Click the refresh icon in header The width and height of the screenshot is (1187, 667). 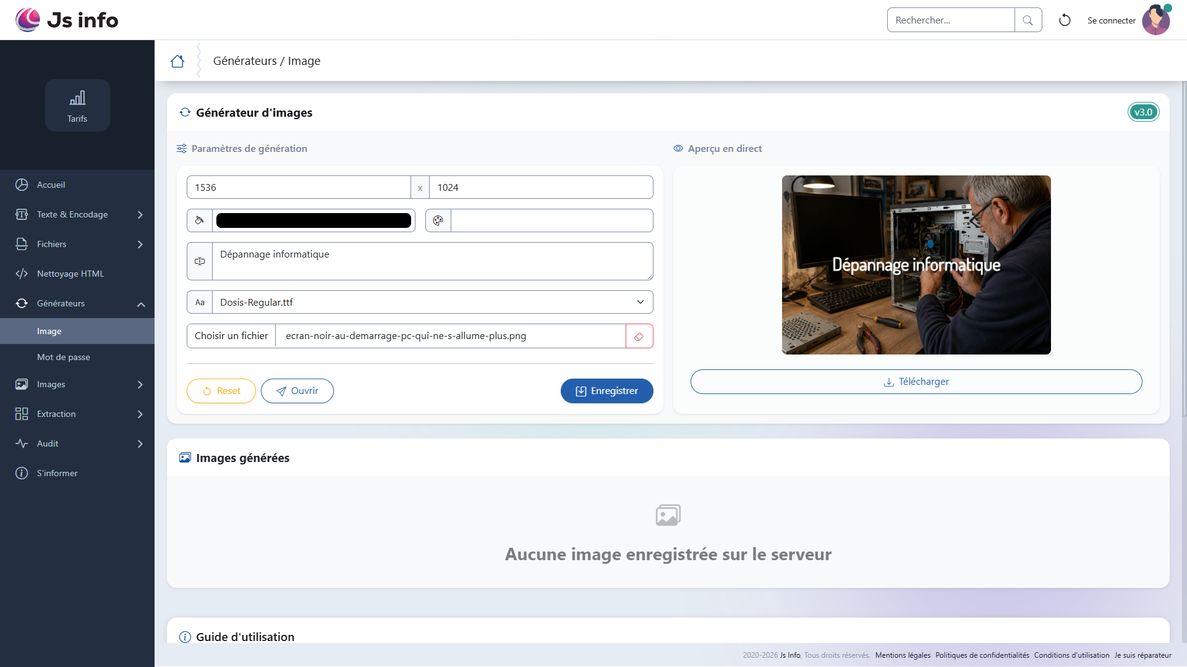coord(1065,20)
